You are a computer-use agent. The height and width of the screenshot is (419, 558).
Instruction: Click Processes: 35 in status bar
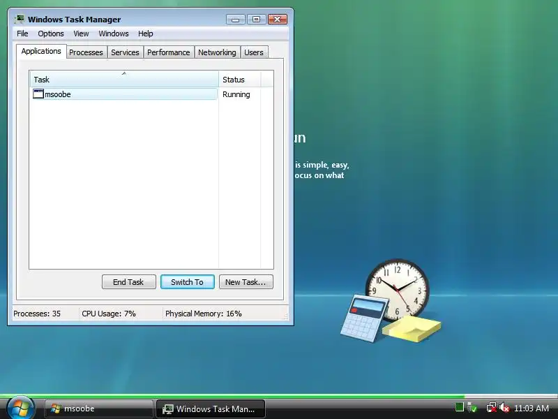(x=37, y=314)
